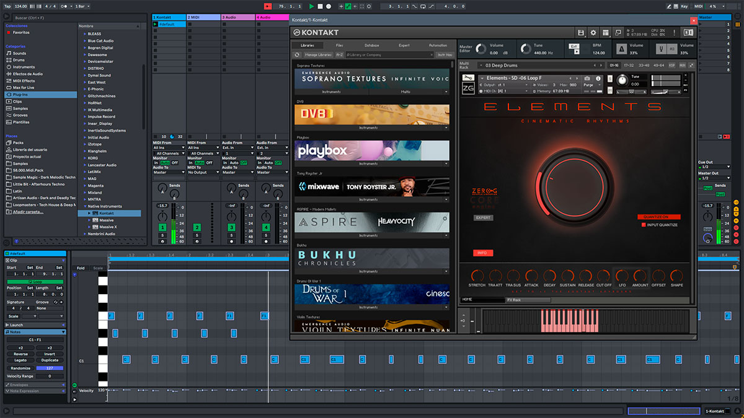
Task: Click the piano roll preview headphone icon
Action: point(75,274)
